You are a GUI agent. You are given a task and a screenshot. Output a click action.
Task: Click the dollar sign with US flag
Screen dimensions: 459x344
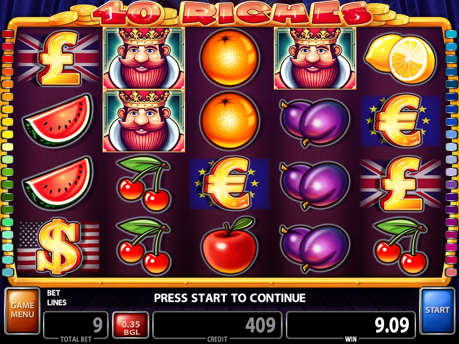58,247
